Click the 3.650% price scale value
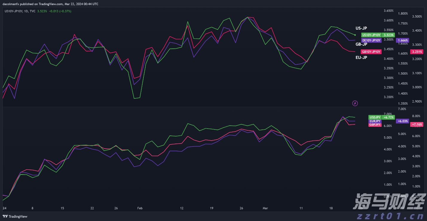The height and width of the screenshot is (221, 427). click(388, 11)
